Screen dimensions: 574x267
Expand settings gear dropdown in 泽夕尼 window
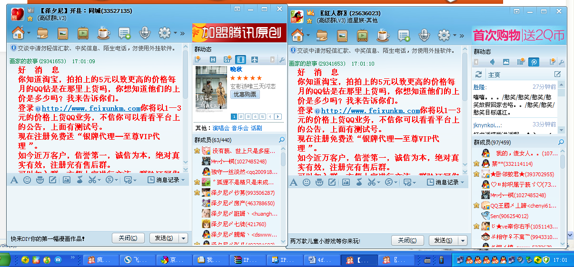coord(175,33)
